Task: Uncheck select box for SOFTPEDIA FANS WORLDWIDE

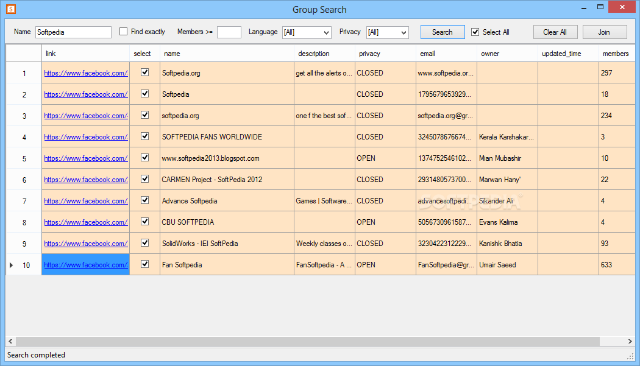Action: [144, 136]
